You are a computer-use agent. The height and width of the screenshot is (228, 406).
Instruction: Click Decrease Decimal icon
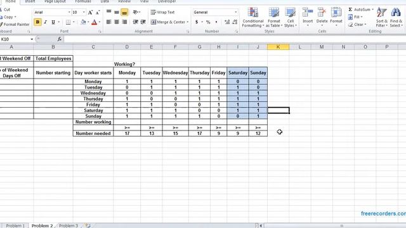(x=235, y=22)
